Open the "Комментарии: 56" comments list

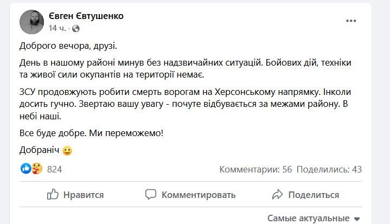pos(255,169)
